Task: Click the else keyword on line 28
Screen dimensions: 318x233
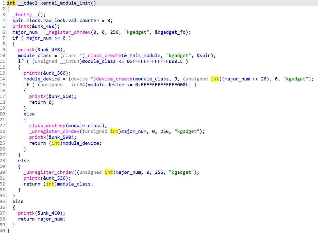Action: (24, 161)
